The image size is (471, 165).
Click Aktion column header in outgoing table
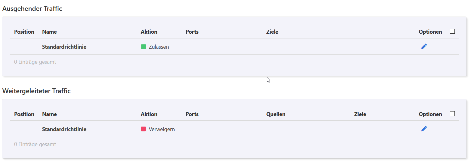click(x=149, y=32)
